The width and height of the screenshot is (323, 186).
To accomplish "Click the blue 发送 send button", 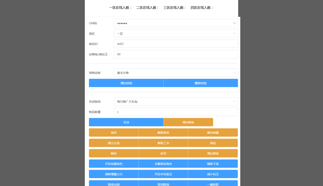I will click(126, 122).
